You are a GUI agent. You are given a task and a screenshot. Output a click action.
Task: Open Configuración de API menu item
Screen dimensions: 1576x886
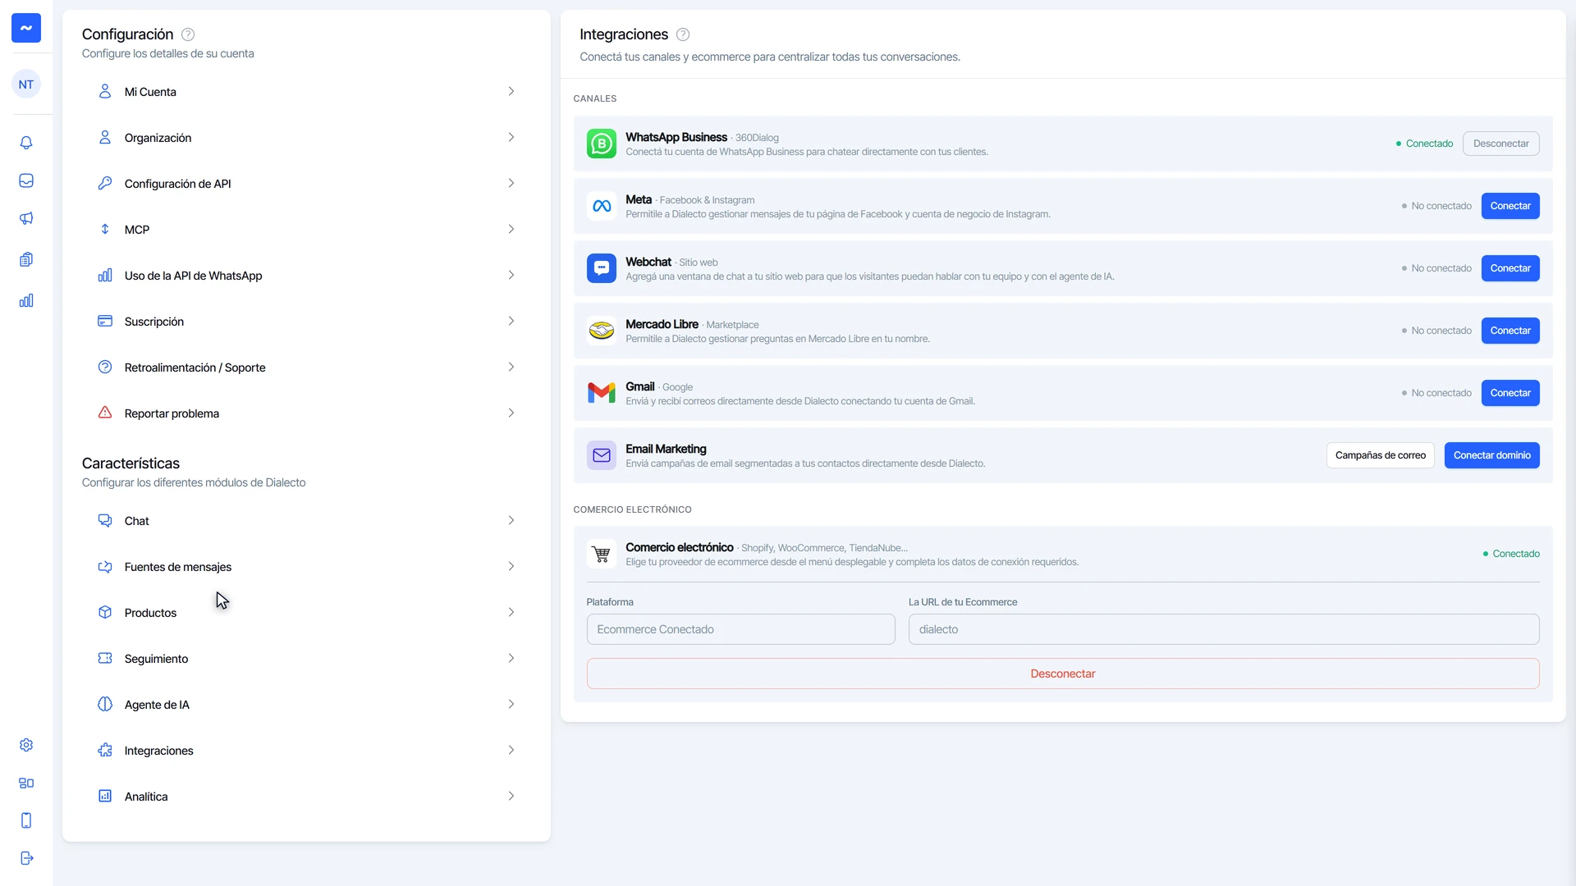pos(306,184)
